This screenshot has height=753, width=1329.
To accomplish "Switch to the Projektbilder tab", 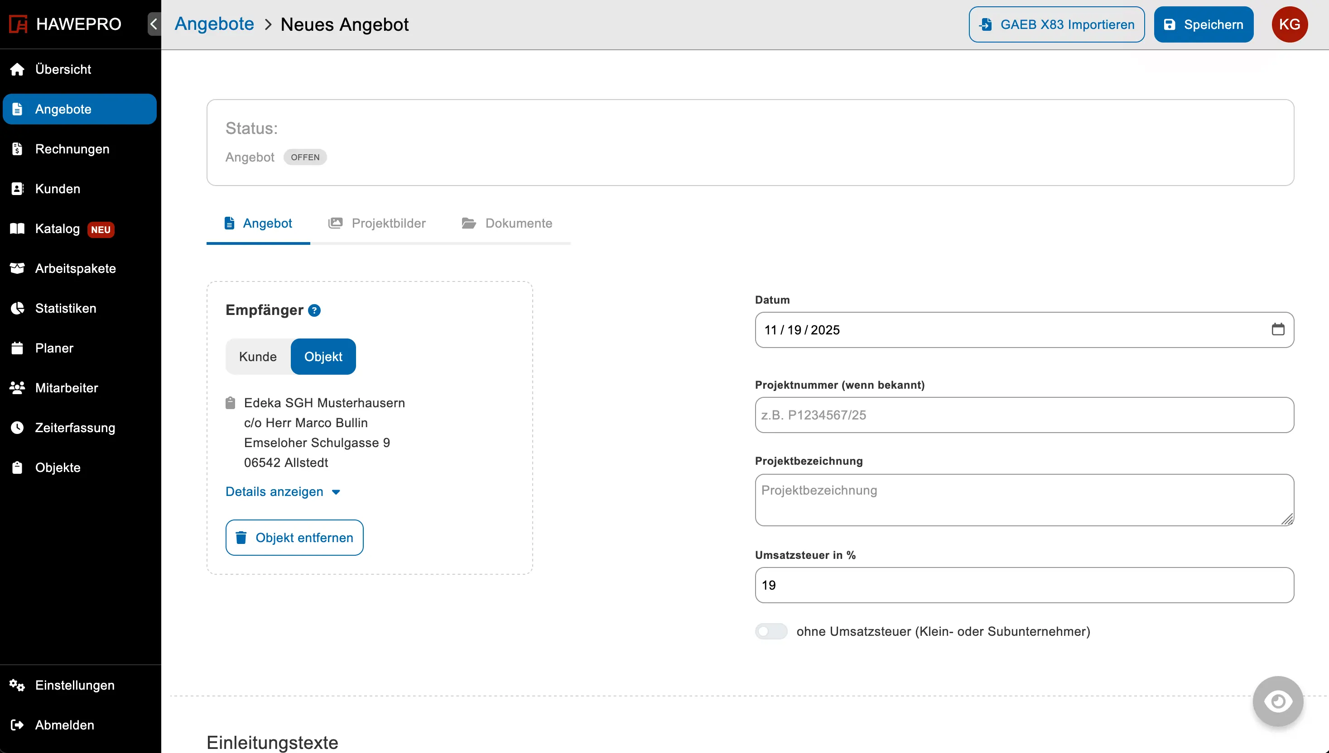I will 377,224.
